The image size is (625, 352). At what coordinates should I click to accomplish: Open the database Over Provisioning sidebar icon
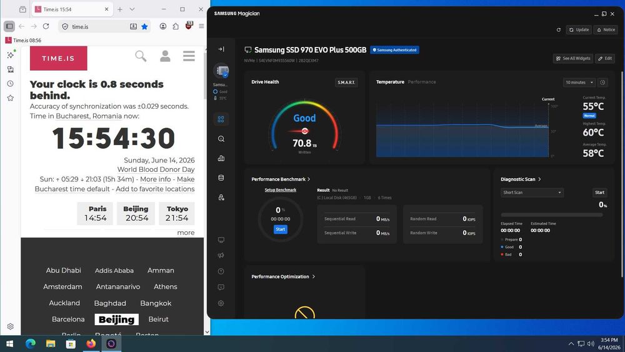(221, 178)
